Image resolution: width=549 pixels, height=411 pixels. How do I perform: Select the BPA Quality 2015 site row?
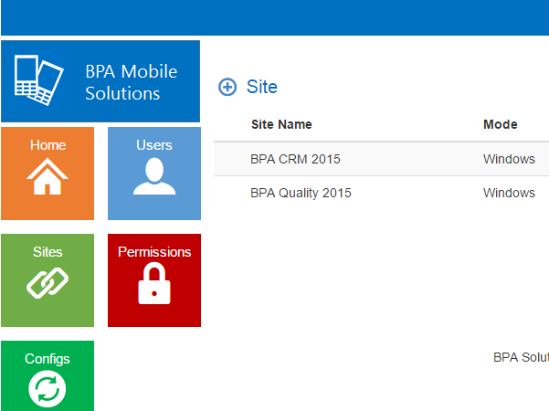381,193
